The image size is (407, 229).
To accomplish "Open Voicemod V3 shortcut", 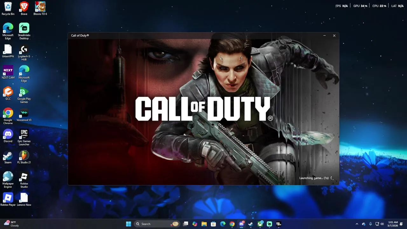I will pos(24,114).
